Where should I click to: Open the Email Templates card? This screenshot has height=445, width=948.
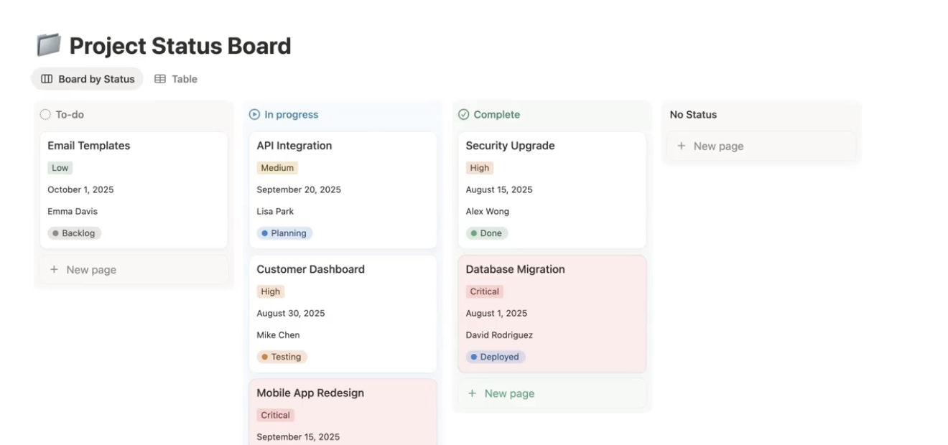(89, 146)
